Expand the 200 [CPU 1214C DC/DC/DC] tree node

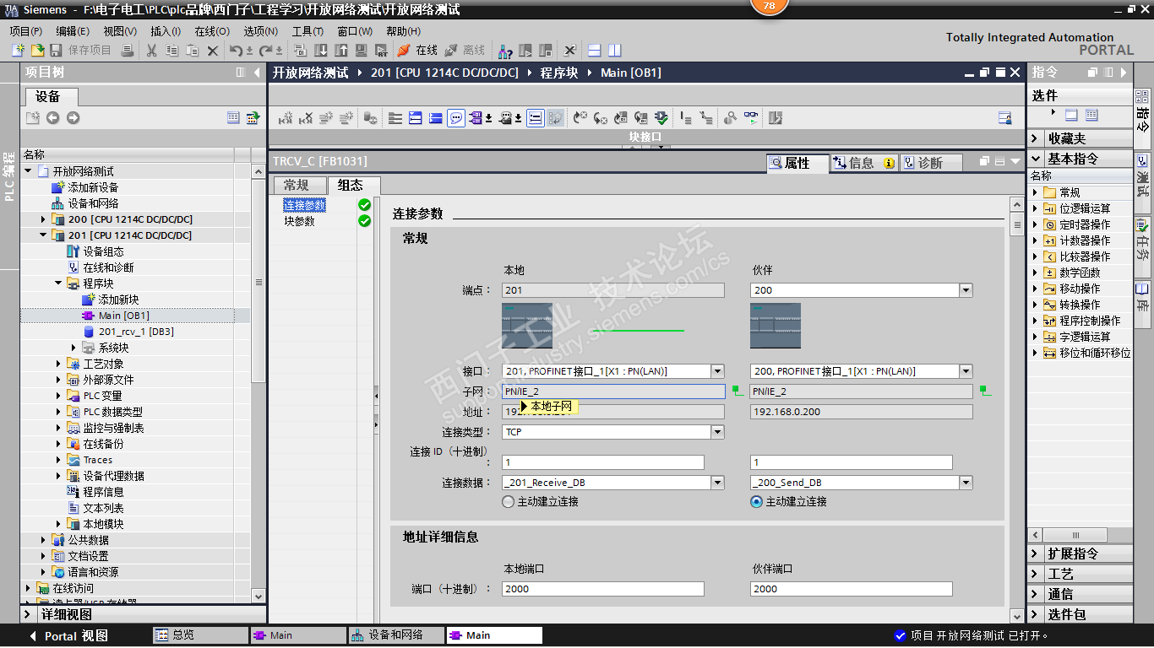click(x=43, y=219)
